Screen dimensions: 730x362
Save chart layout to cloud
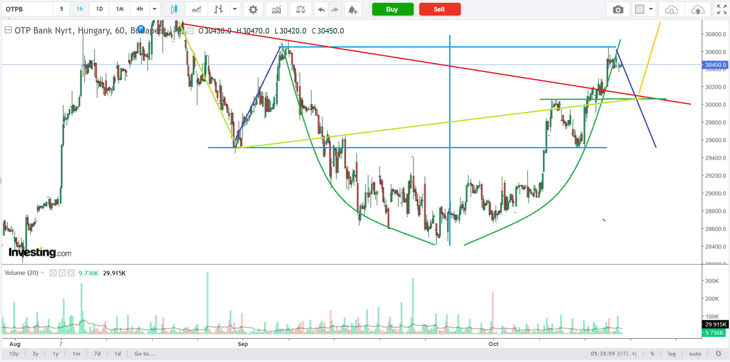(x=698, y=9)
